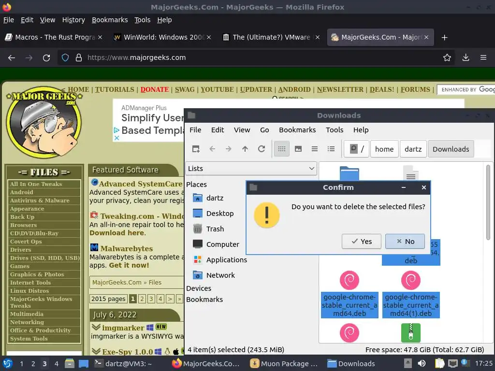
Task: Switch file manager to detailed list view
Action: click(x=331, y=149)
